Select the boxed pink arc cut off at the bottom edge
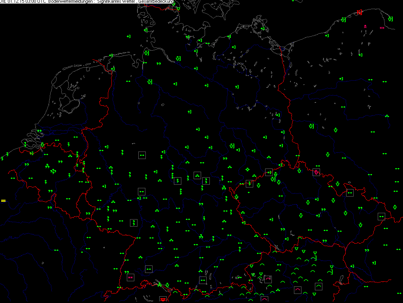403x303 pixels. (264, 299)
